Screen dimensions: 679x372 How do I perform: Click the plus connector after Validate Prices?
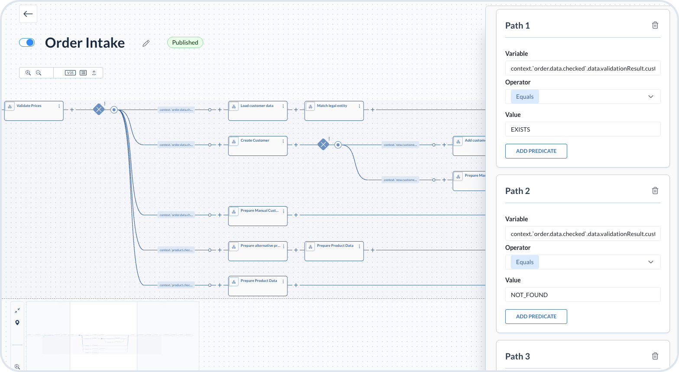point(72,110)
